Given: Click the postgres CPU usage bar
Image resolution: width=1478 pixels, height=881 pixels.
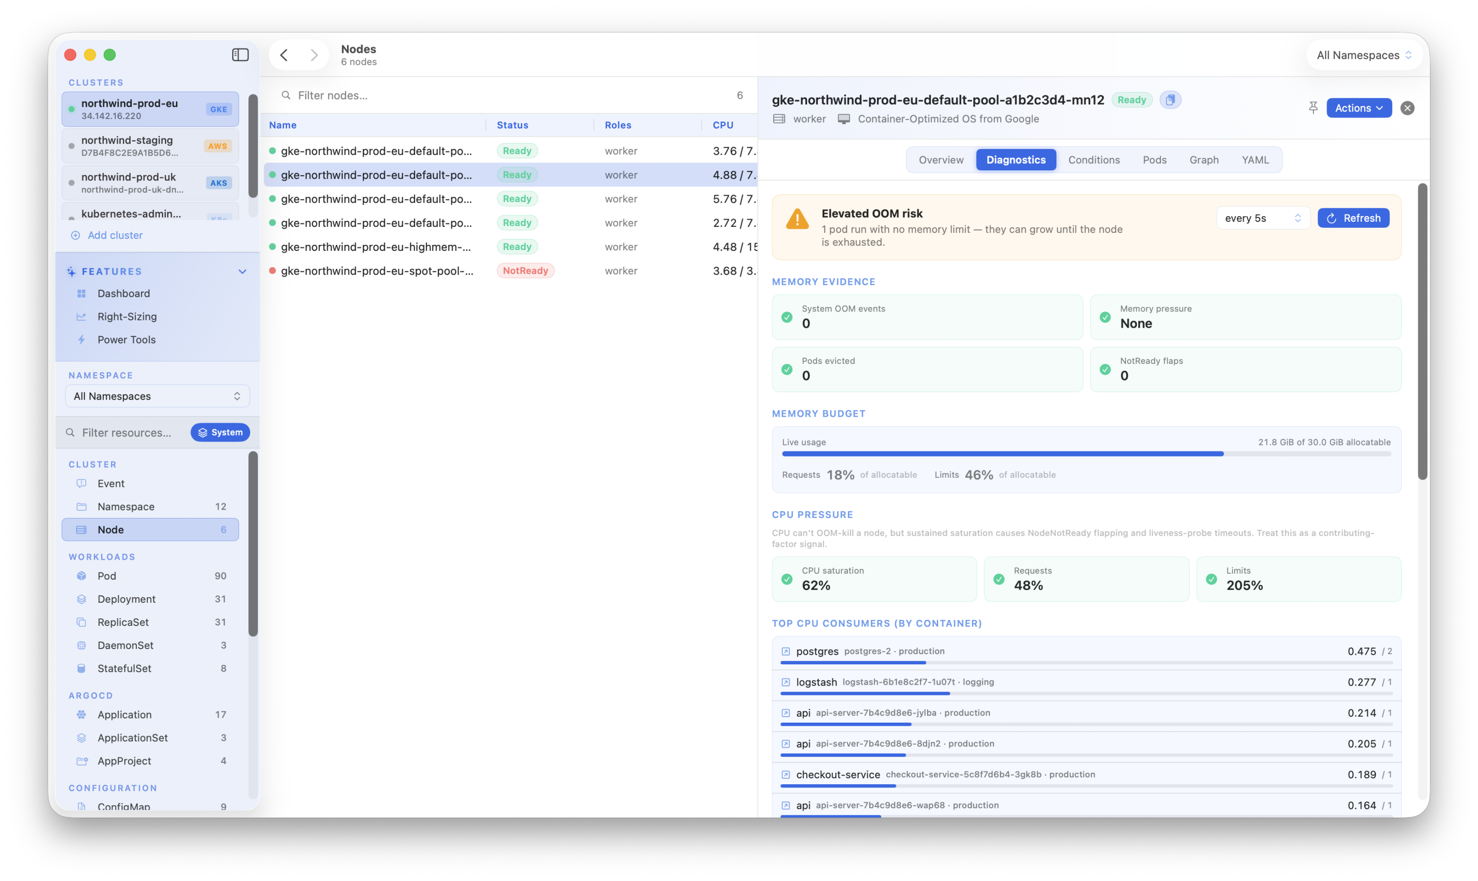Looking at the screenshot, I should pyautogui.click(x=1086, y=662).
